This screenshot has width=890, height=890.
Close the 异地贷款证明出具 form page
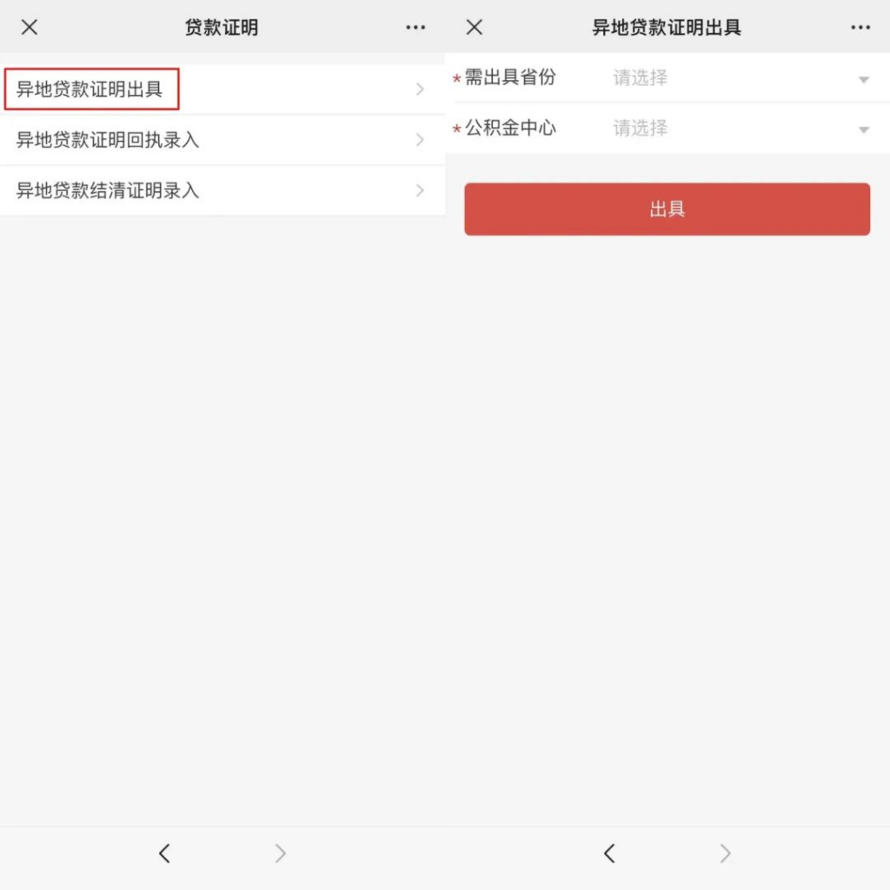(x=475, y=27)
